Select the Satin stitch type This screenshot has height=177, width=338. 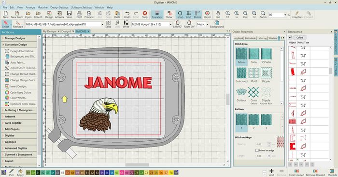[x=253, y=56]
